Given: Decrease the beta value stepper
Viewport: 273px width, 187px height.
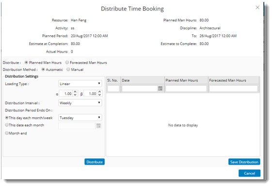Looking at the screenshot, I should tap(99, 95).
